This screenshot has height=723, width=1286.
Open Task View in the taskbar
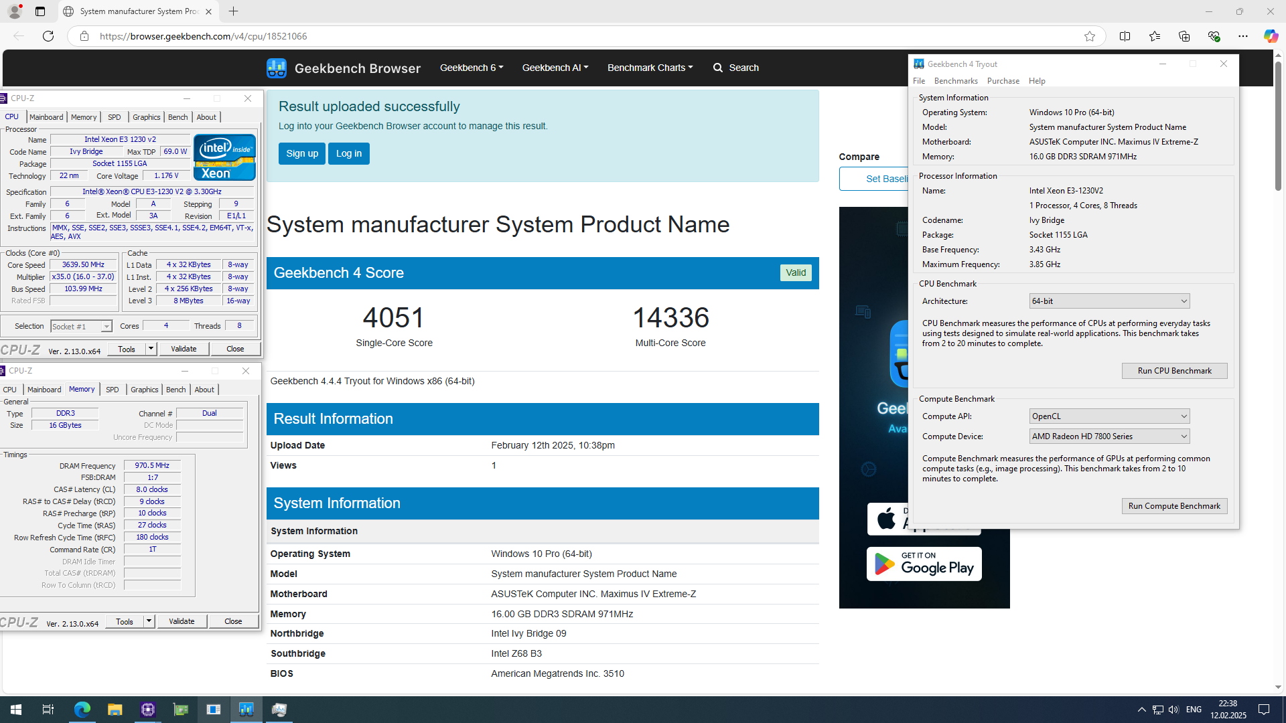[x=48, y=710]
